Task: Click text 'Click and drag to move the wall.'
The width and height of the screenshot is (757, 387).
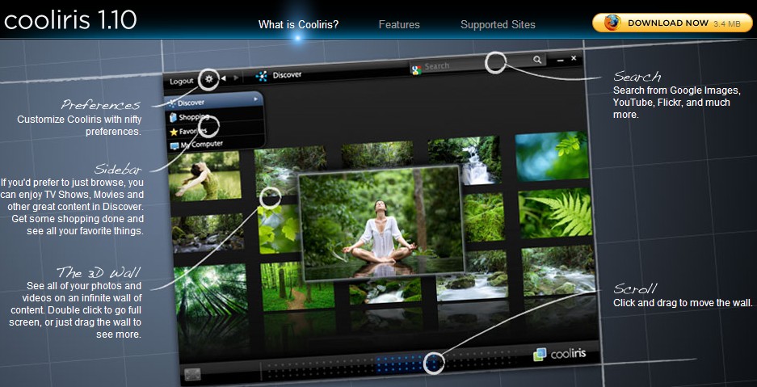Action: tap(683, 303)
